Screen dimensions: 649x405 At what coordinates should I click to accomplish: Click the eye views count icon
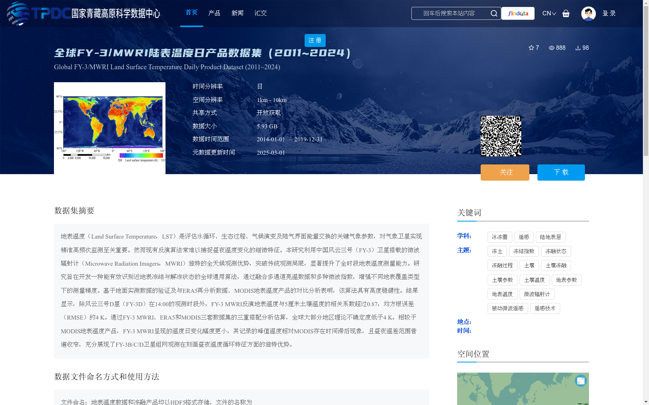point(551,48)
